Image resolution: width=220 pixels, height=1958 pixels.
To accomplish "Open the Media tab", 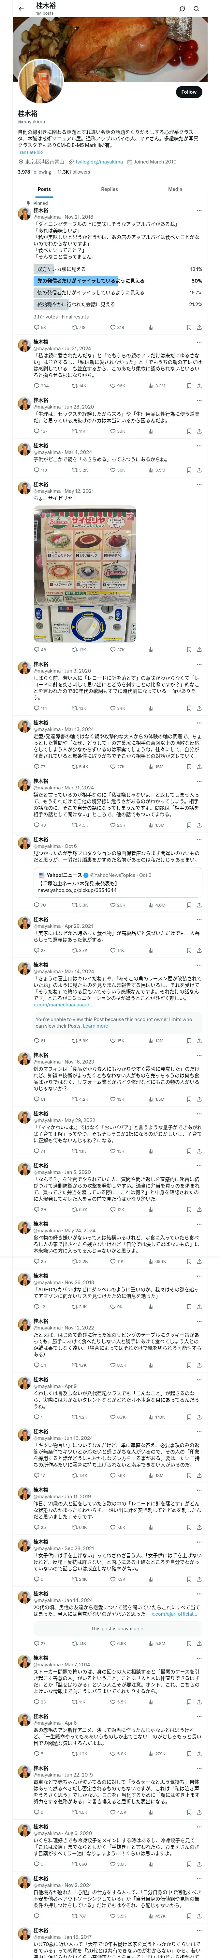I will coord(174,189).
